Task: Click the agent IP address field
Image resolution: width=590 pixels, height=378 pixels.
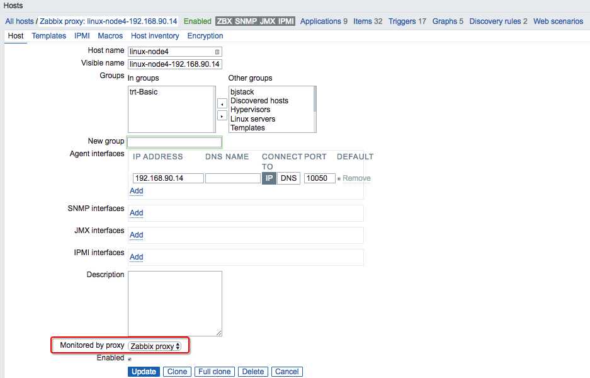Action: pos(168,178)
